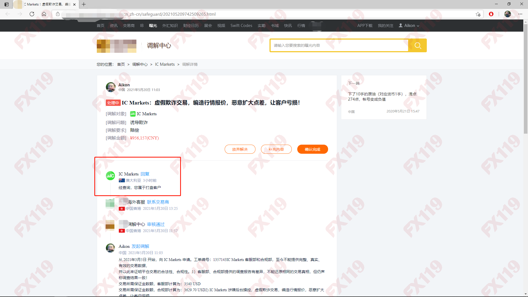Viewport: 528px width, 297px height.
Task: Open 外汇知识 navigation item
Action: coord(170,26)
